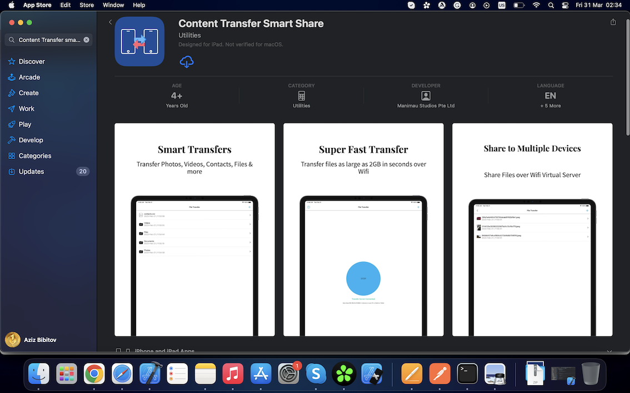The height and width of the screenshot is (393, 630).
Task: Open the Discover section
Action: pyautogui.click(x=31, y=62)
